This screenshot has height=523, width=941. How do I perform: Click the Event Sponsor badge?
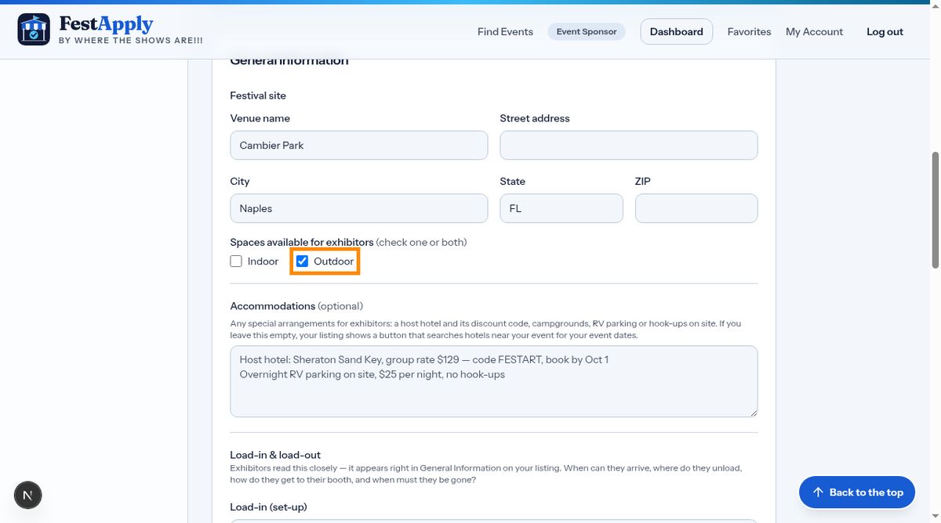(587, 32)
